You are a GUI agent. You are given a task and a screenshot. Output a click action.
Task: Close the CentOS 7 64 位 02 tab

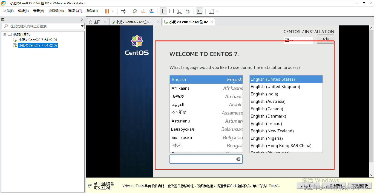pyautogui.click(x=212, y=22)
